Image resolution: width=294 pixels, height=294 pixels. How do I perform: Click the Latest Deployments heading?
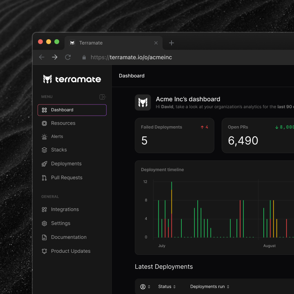[164, 267]
